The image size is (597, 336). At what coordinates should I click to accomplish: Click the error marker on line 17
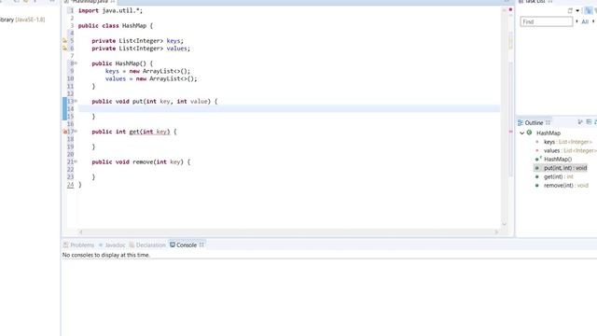pos(64,132)
